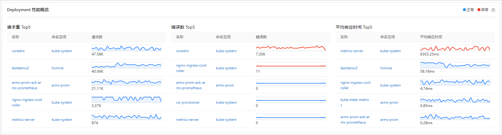Click kube-state-metrics response chart 0.85ms

(x=455, y=99)
